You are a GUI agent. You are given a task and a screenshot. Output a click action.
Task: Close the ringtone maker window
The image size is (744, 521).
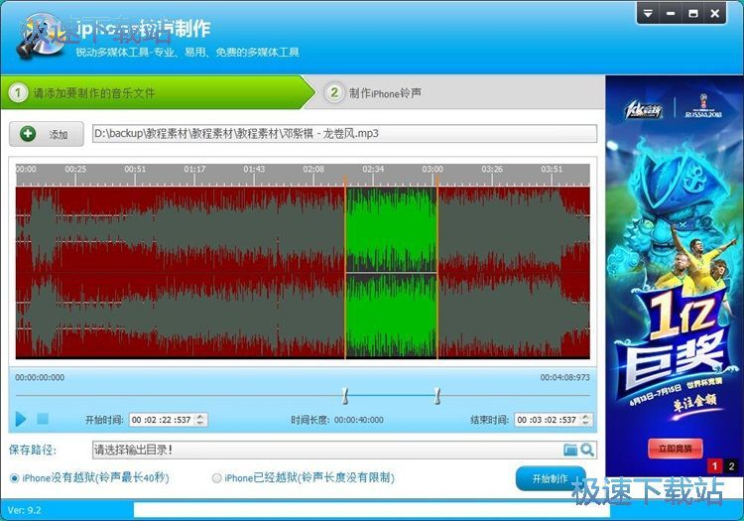[714, 14]
